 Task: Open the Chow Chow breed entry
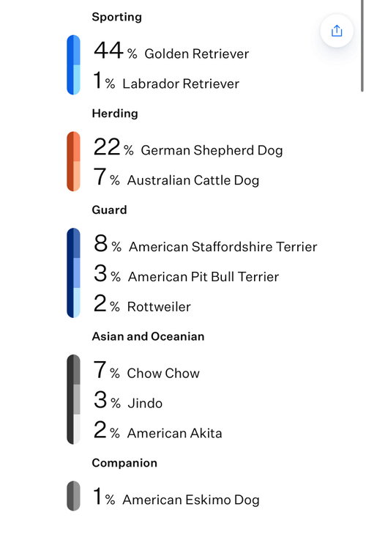click(x=146, y=370)
